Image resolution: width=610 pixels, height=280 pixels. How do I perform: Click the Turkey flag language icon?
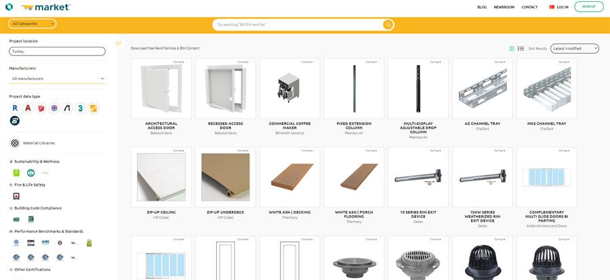pyautogui.click(x=552, y=7)
